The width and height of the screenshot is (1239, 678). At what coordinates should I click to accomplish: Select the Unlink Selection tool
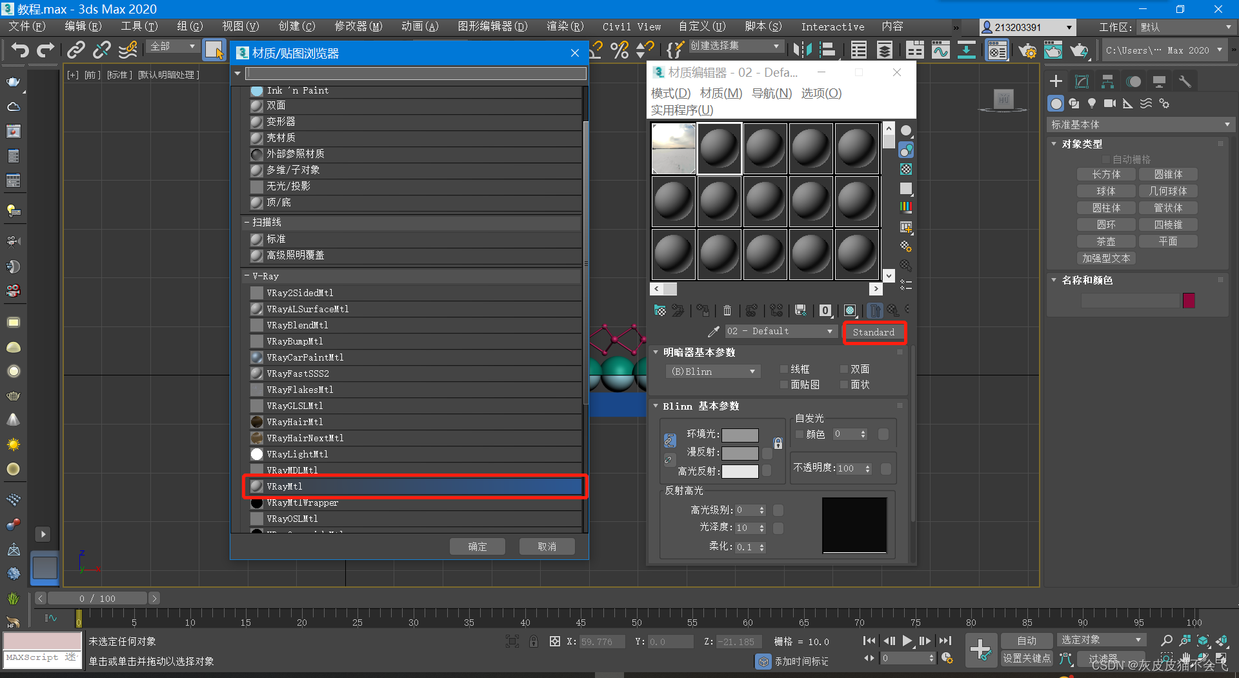[102, 50]
